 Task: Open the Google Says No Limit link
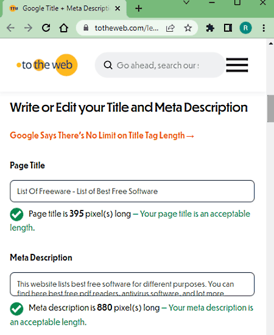pos(102,135)
